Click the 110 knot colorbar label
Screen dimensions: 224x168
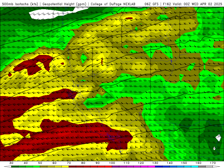tap(127, 163)
